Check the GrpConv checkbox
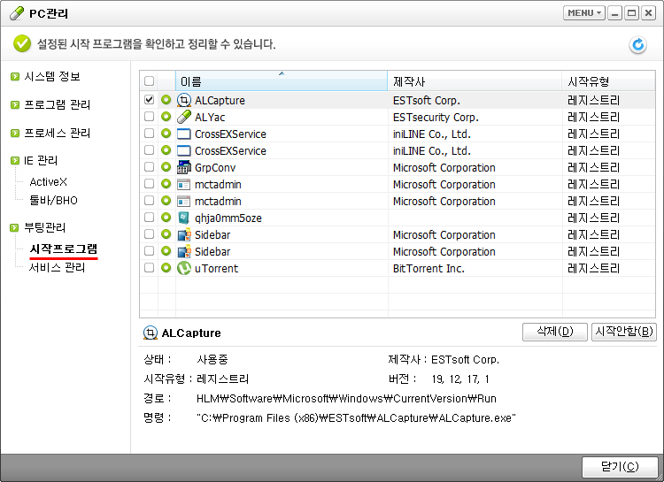The width and height of the screenshot is (664, 482). pyautogui.click(x=149, y=167)
